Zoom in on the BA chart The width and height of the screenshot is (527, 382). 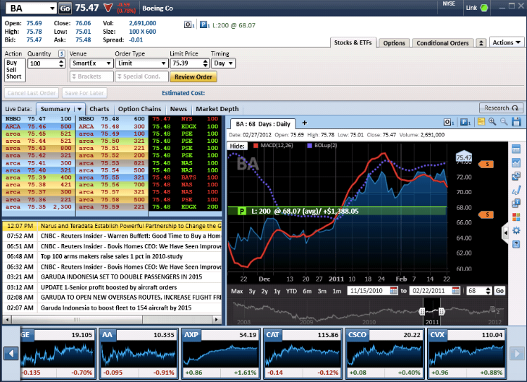pyautogui.click(x=493, y=122)
